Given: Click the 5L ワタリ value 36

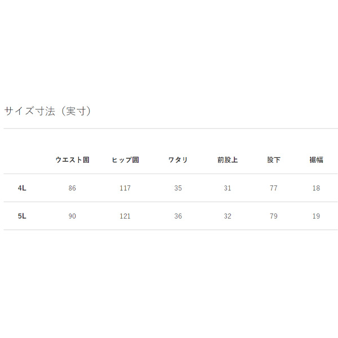Looking at the screenshot, I should pos(178,216).
